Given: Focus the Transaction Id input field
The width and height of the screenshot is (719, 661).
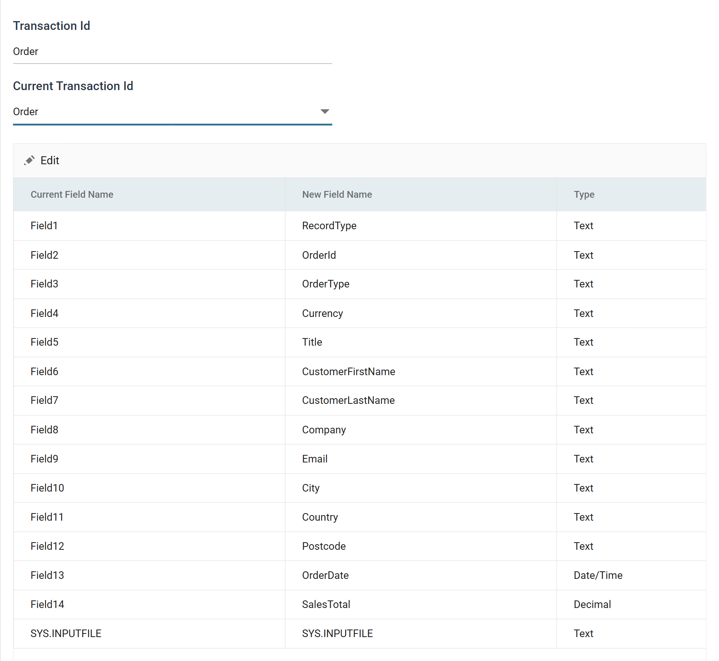Looking at the screenshot, I should [x=172, y=51].
